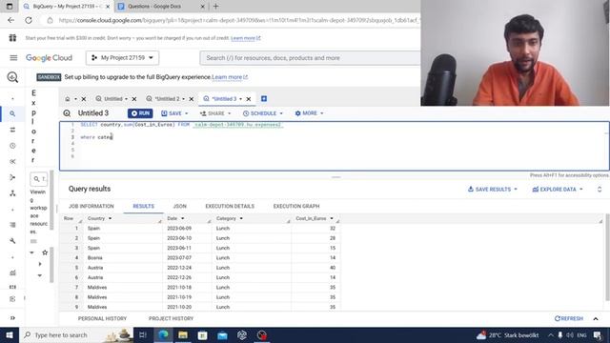The height and width of the screenshot is (343, 610).
Task: Open Windows Start menu
Action: pos(10,334)
